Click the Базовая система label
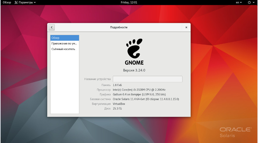The height and width of the screenshot is (143, 258). point(100,99)
